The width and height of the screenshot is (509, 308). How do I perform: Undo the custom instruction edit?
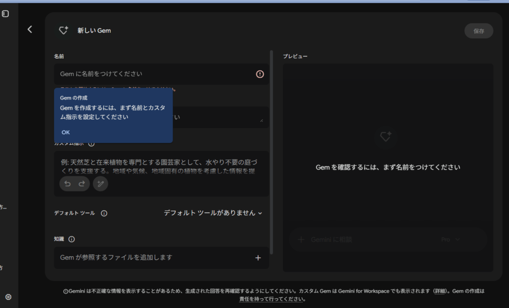click(68, 184)
